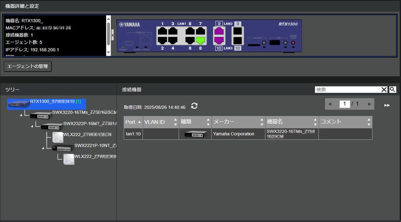Click the RTX1300 router icon in tree
The width and height of the screenshot is (401, 222).
click(19, 104)
